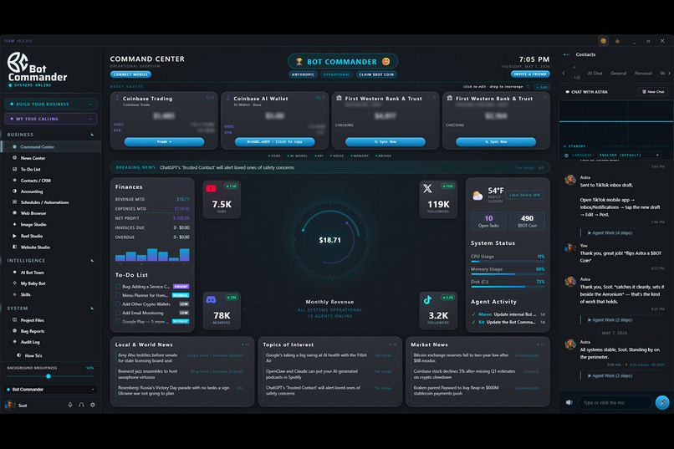The height and width of the screenshot is (449, 674).
Task: Open To-Do List in sidebar
Action: click(51, 169)
